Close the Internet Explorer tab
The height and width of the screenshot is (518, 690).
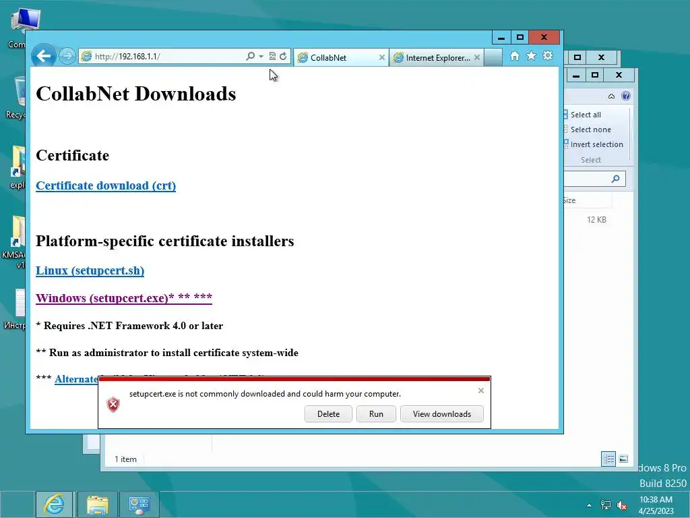[476, 58]
